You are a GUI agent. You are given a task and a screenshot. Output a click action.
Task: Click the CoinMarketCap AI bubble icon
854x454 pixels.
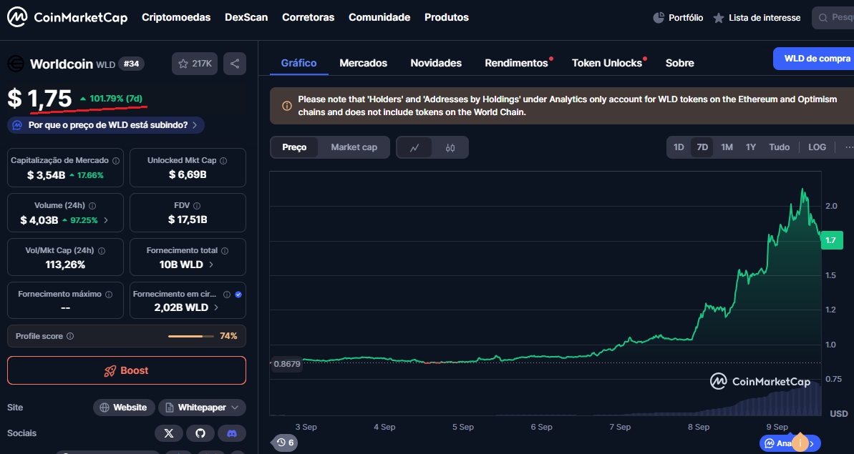(769, 443)
